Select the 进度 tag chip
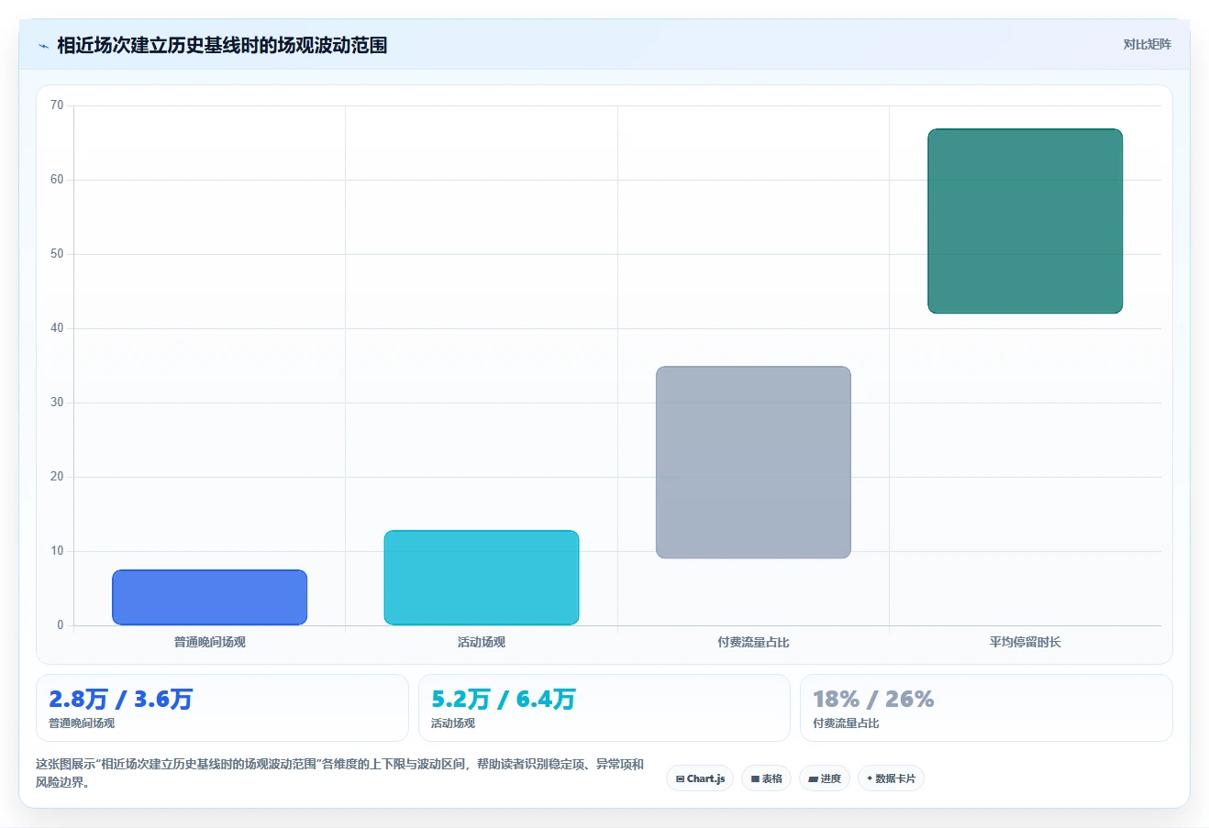This screenshot has height=828, width=1209. click(825, 778)
